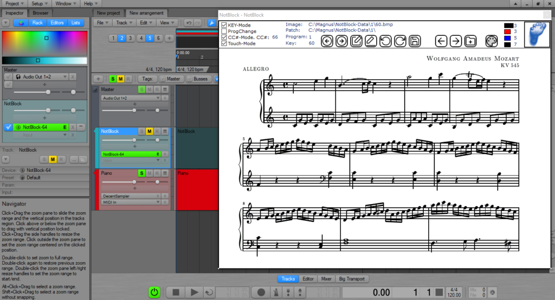This screenshot has height=300, width=555.
Task: Click the edit-note icon in NotBlock toolbar
Action: (356, 41)
